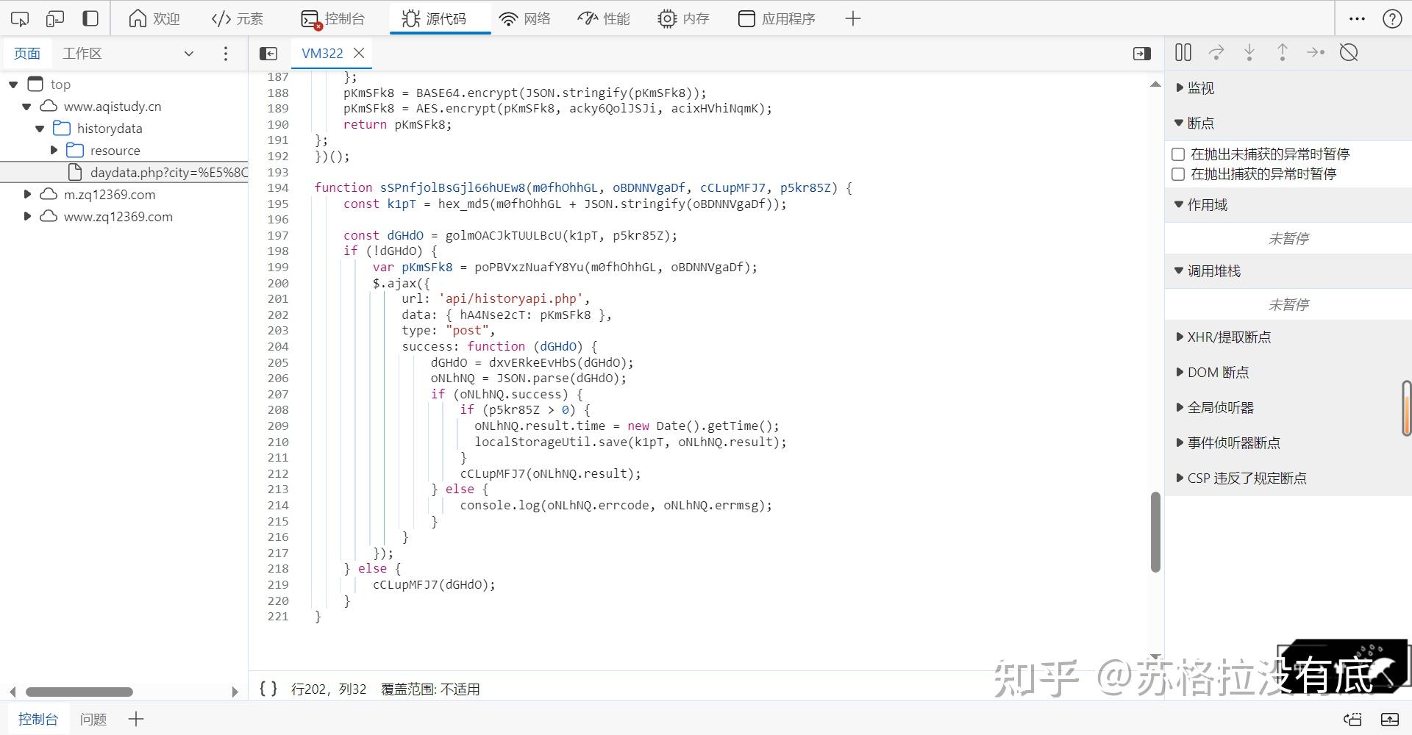
Task: Open the 问题 tab in drawer
Action: click(x=93, y=718)
